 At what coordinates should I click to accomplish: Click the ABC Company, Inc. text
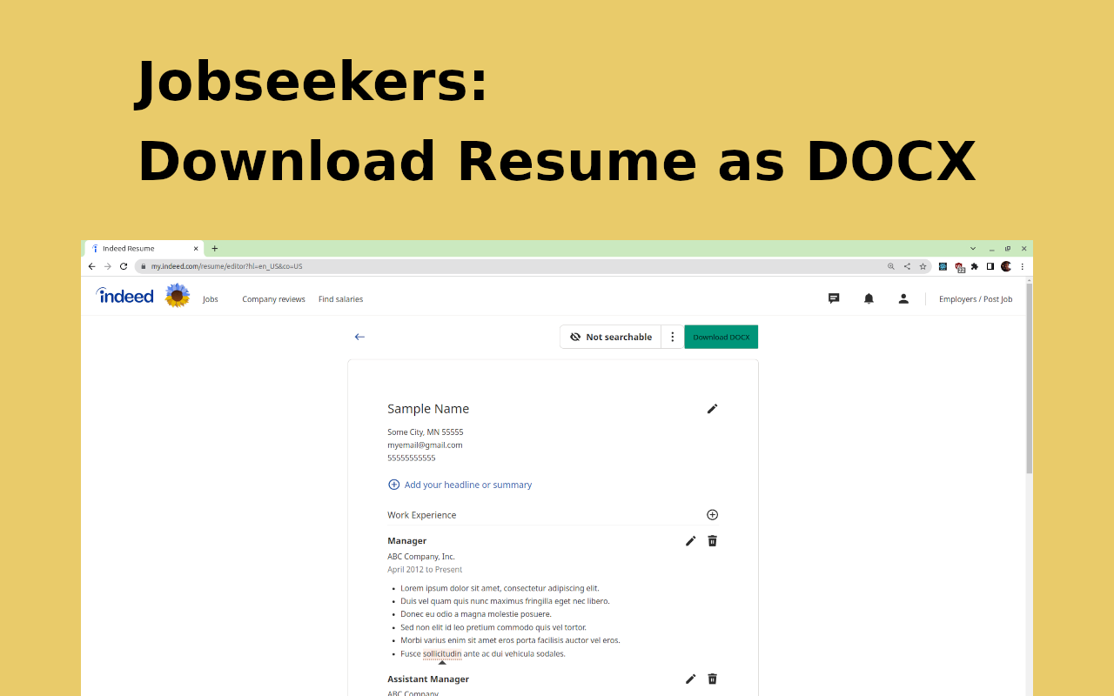[x=421, y=557]
